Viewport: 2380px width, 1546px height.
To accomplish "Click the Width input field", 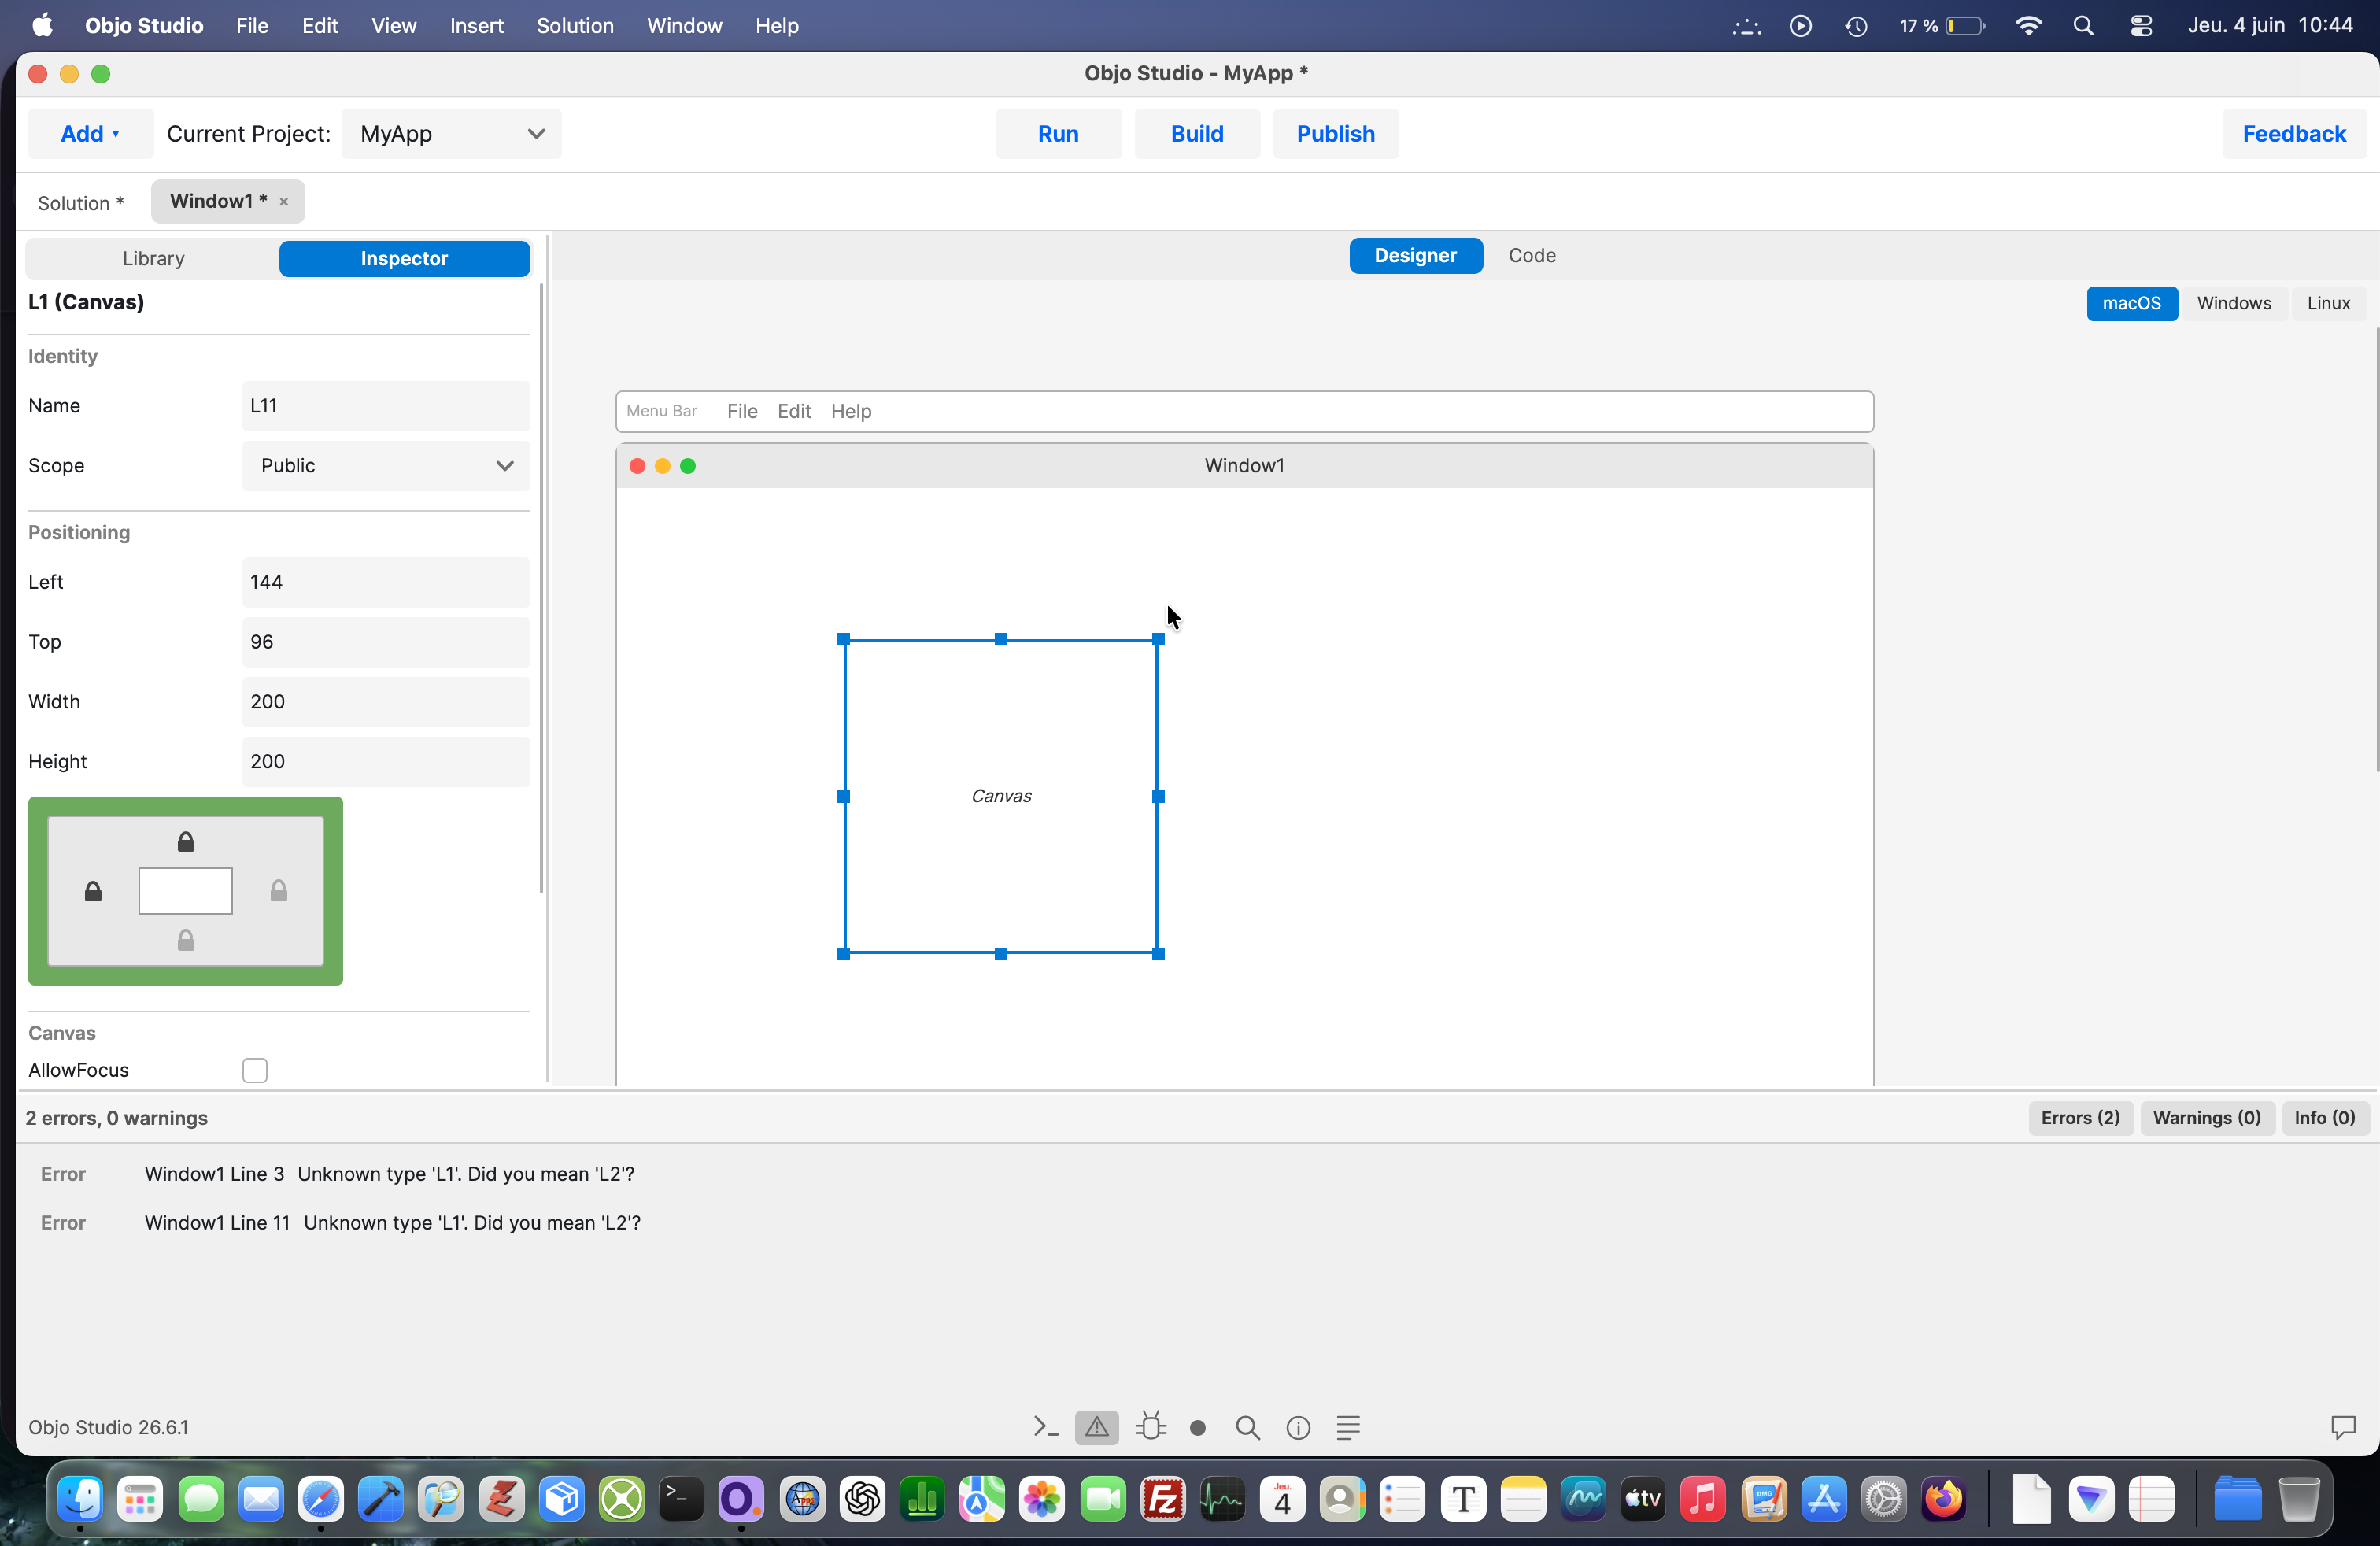I will tap(386, 701).
